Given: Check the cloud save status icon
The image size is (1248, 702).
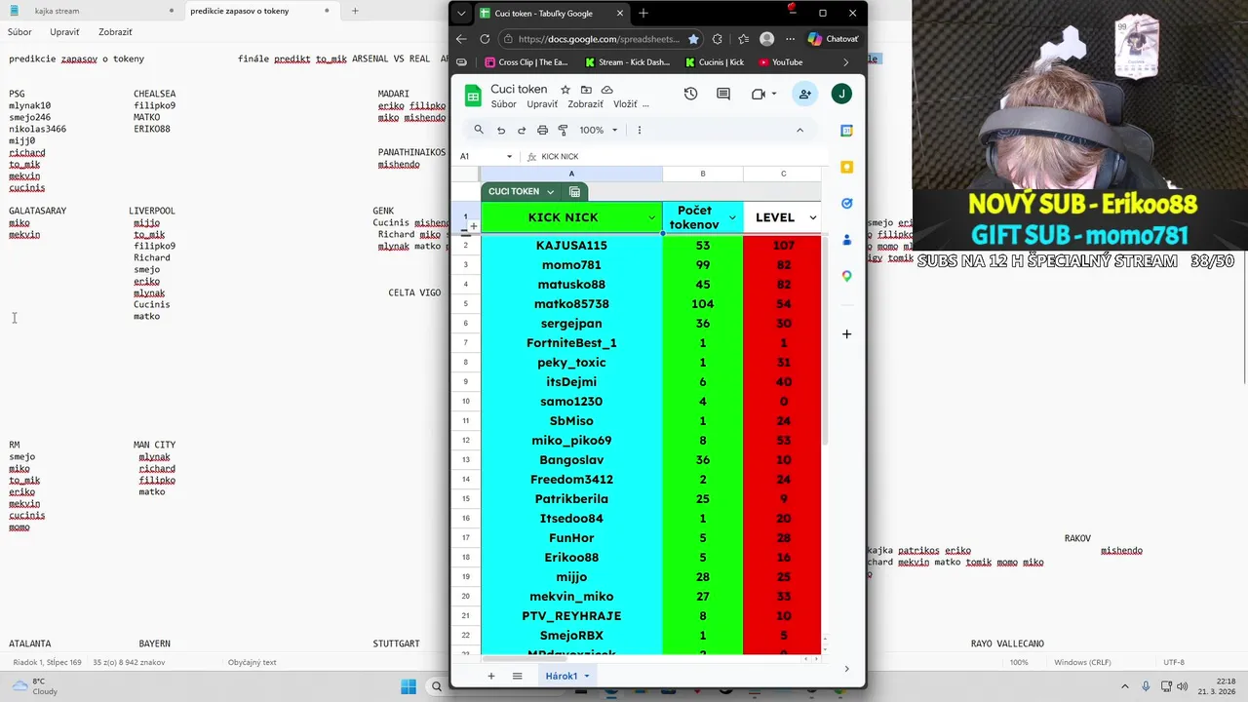Looking at the screenshot, I should [606, 90].
